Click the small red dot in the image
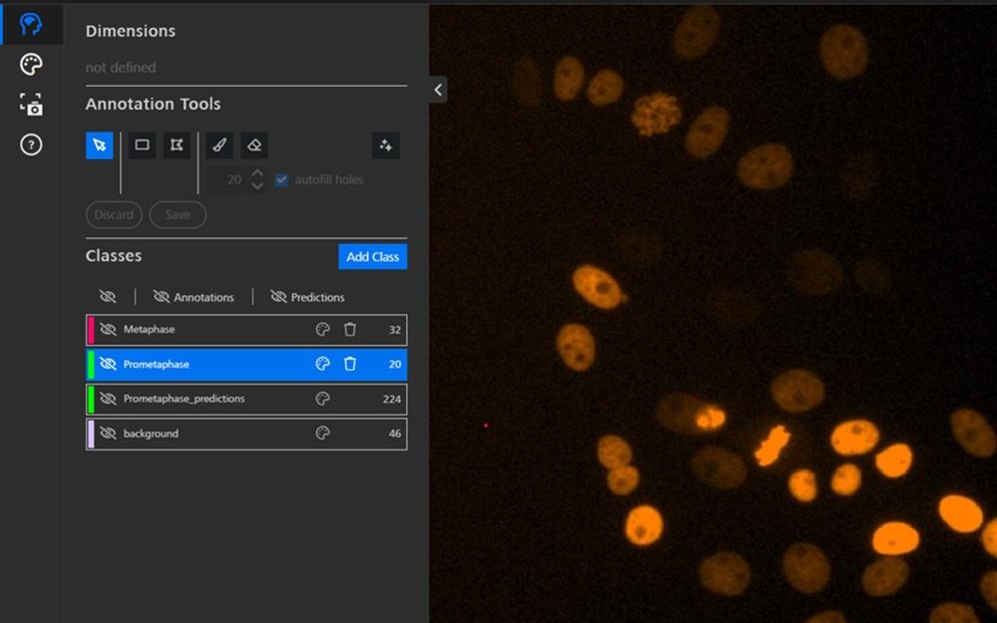The height and width of the screenshot is (623, 997). (486, 426)
